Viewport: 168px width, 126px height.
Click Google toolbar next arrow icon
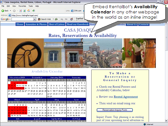[66, 19]
